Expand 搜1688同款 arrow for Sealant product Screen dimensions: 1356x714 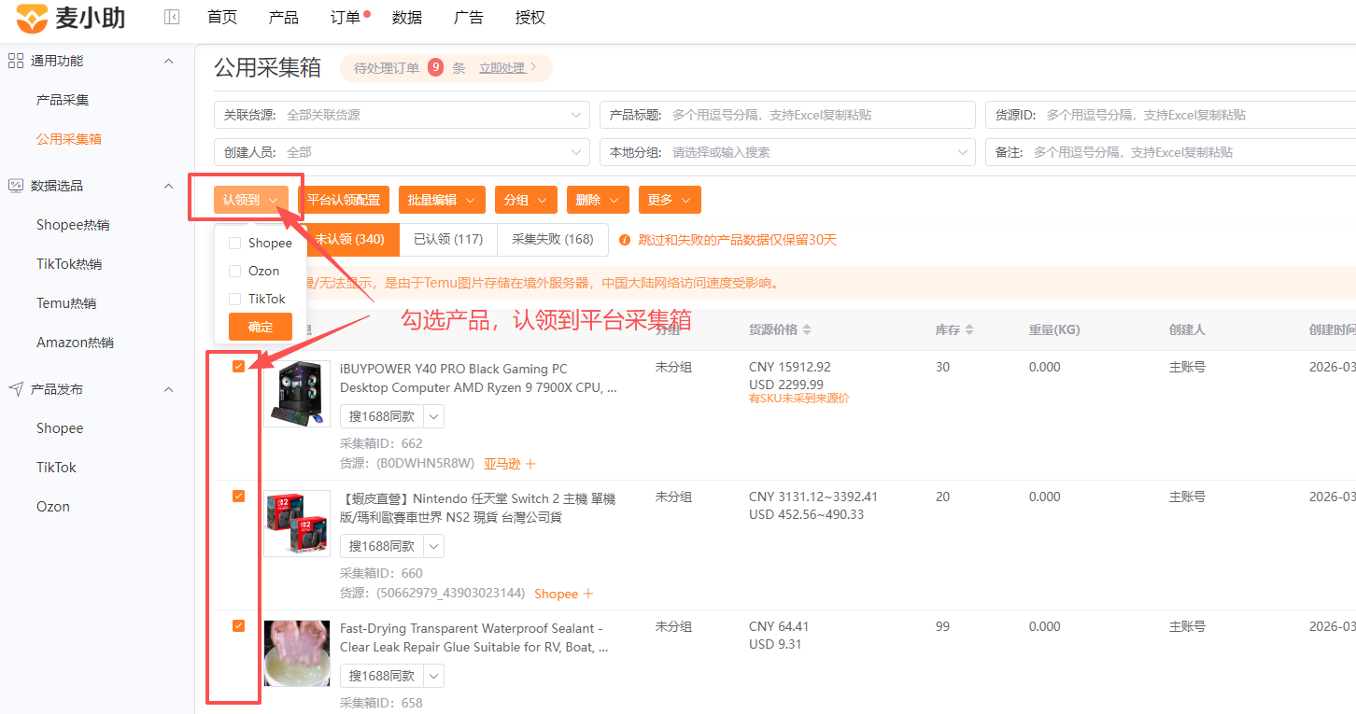434,676
